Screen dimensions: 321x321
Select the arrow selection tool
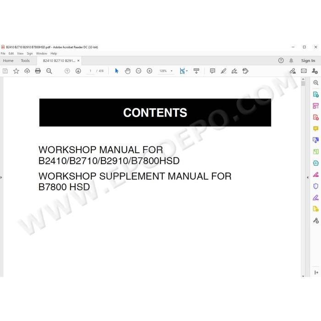pyautogui.click(x=116, y=71)
